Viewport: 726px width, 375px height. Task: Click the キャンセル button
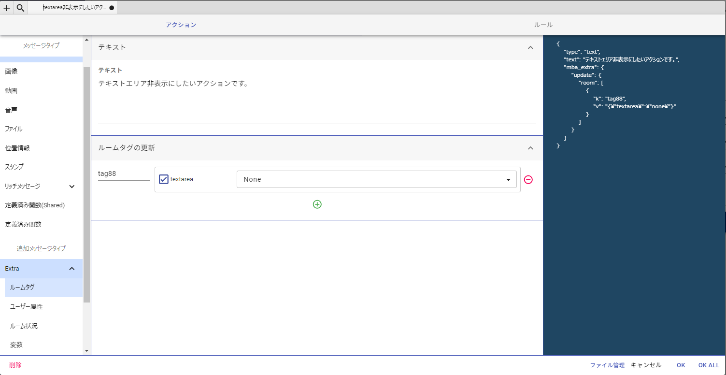646,365
